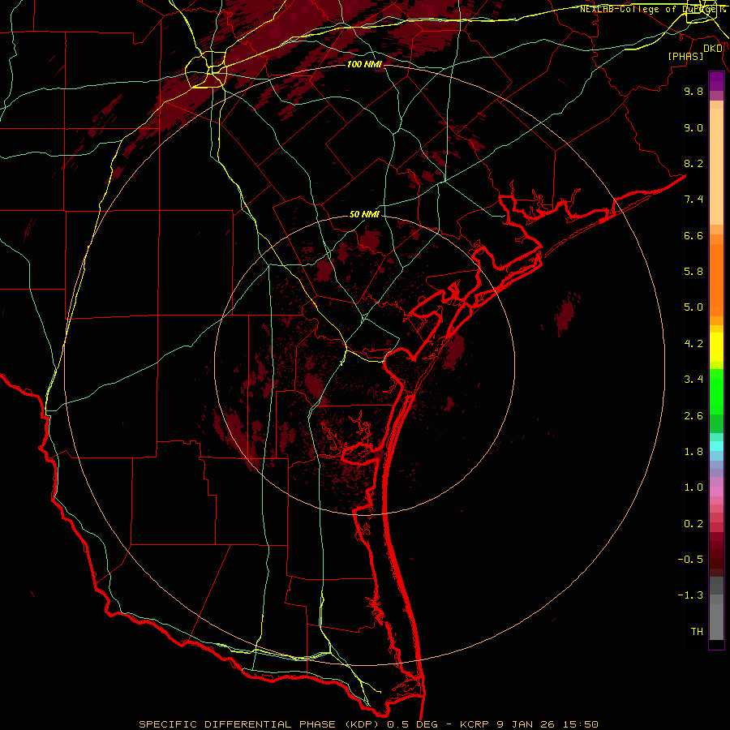The height and width of the screenshot is (730, 730).
Task: Click the DKD label above the color bar
Action: pos(713,49)
